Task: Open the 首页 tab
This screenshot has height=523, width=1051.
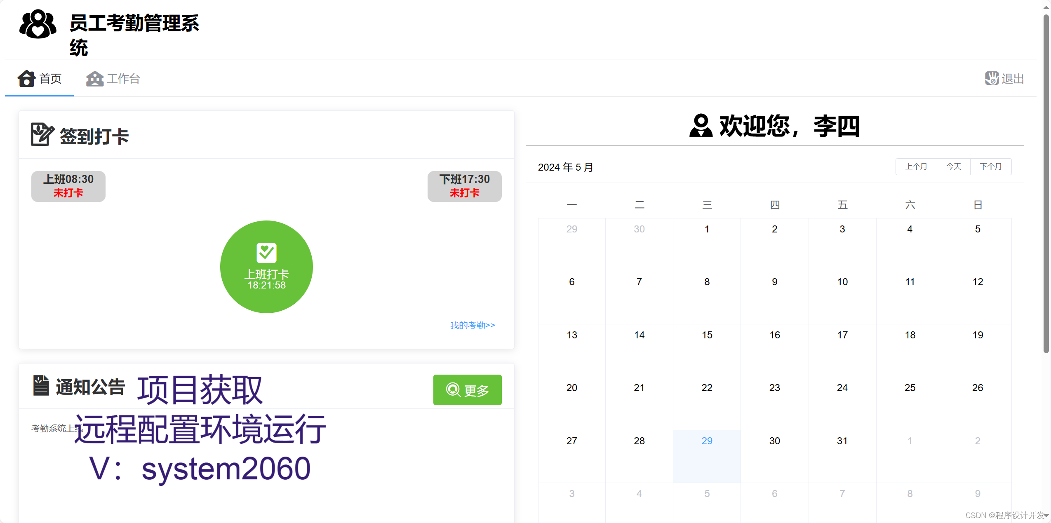Action: click(x=50, y=79)
